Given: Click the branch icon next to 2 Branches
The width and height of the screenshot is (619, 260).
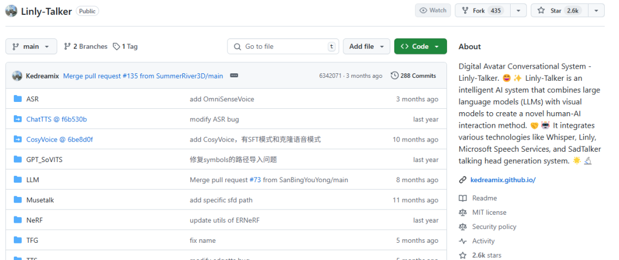Looking at the screenshot, I should [x=67, y=46].
